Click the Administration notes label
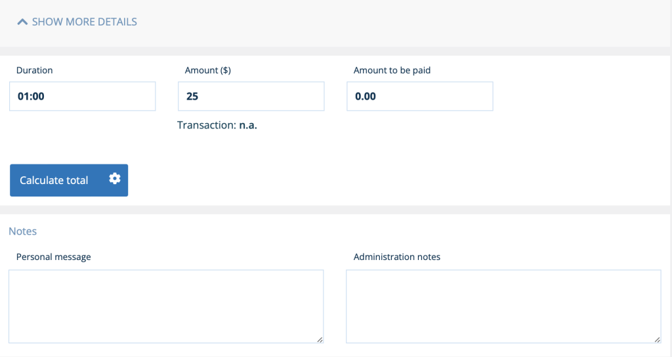The height and width of the screenshot is (357, 672). click(397, 257)
